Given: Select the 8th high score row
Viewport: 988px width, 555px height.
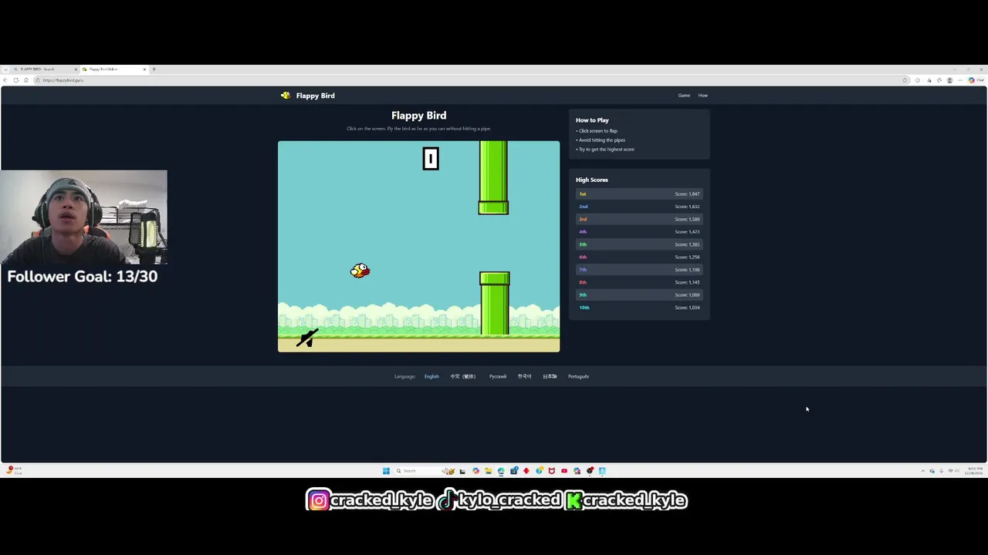Looking at the screenshot, I should [639, 282].
